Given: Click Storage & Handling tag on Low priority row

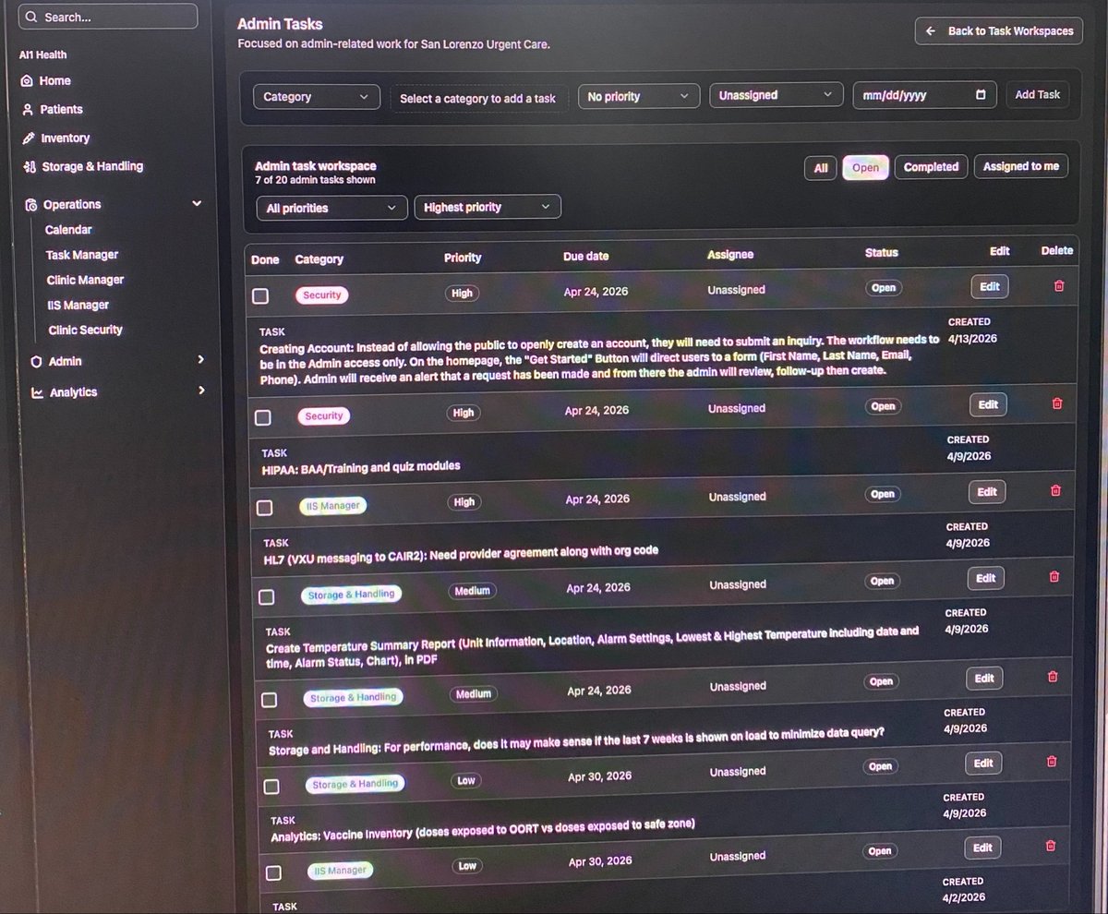Looking at the screenshot, I should (x=355, y=785).
